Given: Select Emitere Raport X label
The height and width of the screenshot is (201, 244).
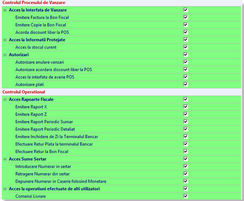Looking at the screenshot, I should point(31,107).
